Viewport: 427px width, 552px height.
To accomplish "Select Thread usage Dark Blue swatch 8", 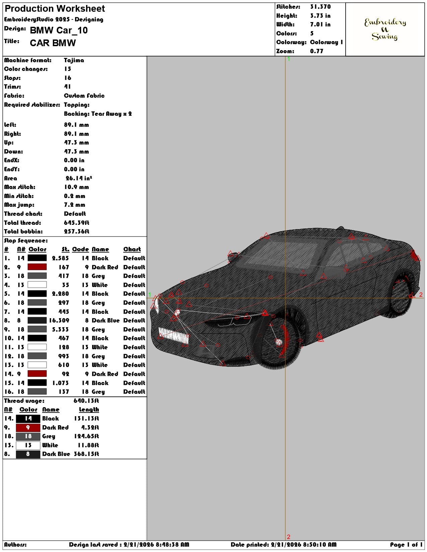I will [x=28, y=454].
